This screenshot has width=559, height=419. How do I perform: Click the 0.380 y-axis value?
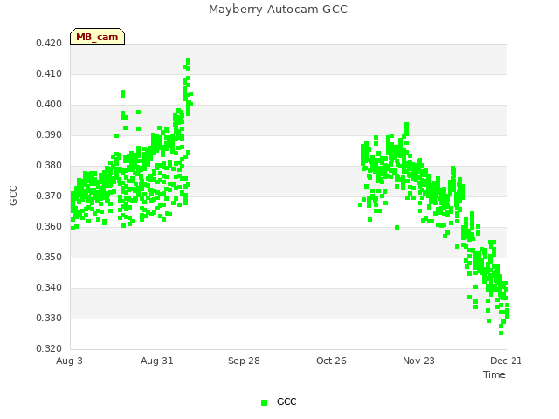tap(49, 165)
